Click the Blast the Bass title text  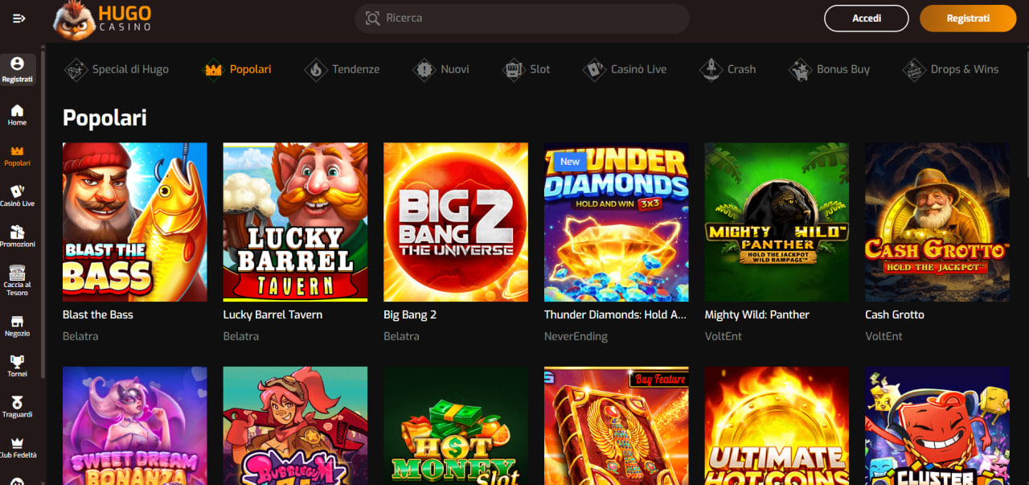click(x=98, y=314)
